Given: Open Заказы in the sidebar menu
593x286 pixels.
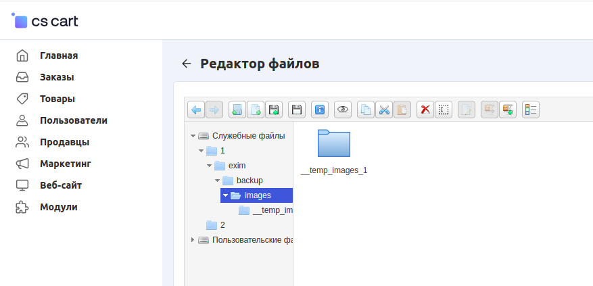Looking at the screenshot, I should pyautogui.click(x=57, y=77).
